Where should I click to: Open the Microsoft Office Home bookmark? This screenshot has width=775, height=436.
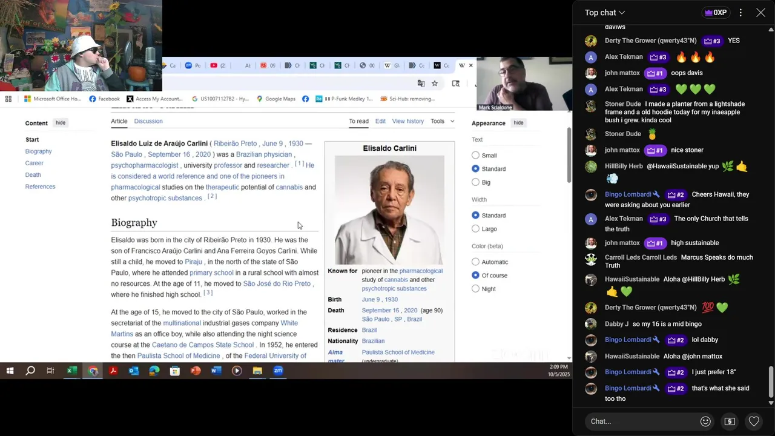[x=52, y=99]
